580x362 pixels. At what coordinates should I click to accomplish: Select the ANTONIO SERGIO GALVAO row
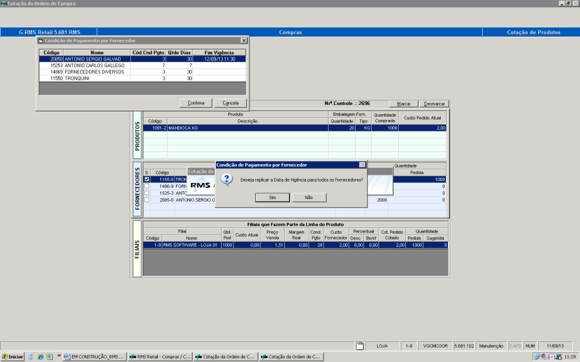tap(142, 59)
